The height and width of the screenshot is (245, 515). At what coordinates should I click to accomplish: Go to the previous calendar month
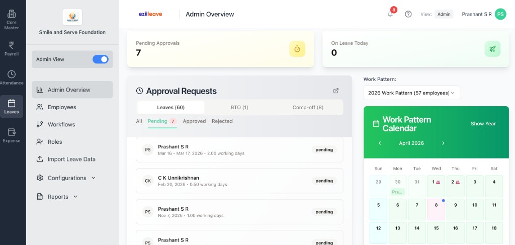[380, 143]
